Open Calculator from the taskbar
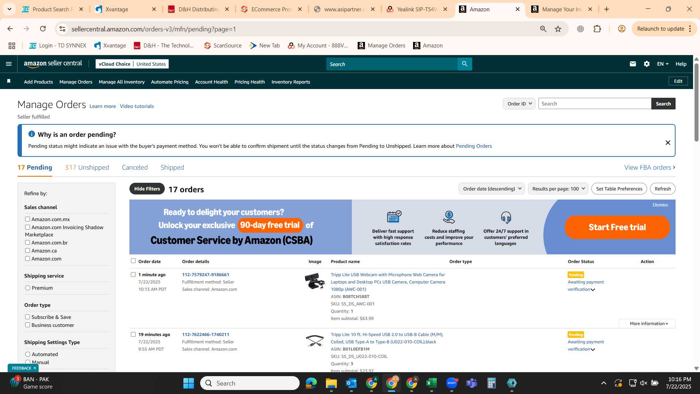 click(492, 383)
